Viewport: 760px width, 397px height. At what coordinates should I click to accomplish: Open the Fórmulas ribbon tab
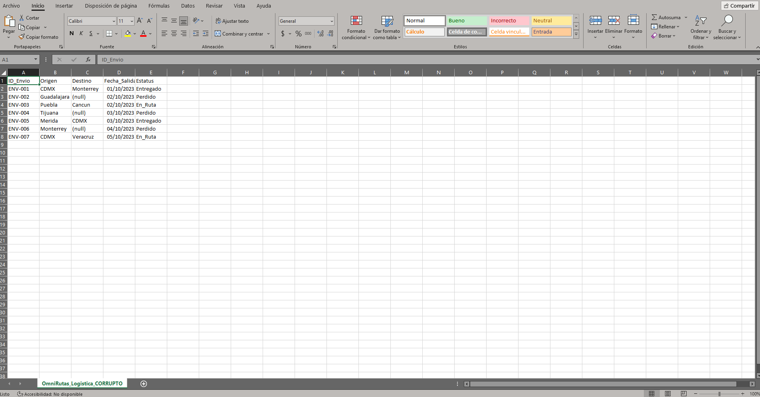[159, 6]
